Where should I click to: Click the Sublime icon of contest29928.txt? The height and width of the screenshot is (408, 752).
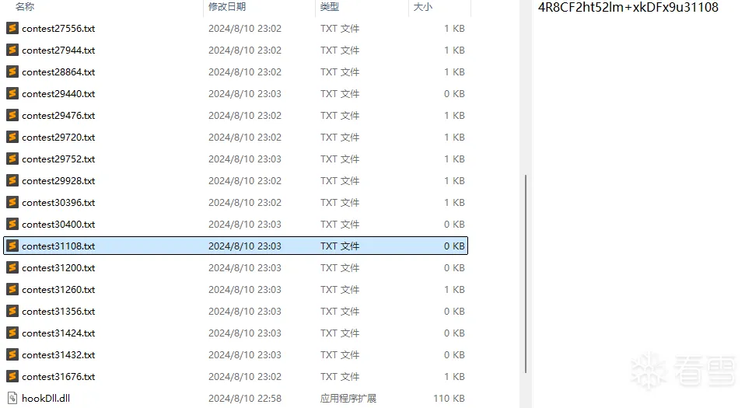12,181
